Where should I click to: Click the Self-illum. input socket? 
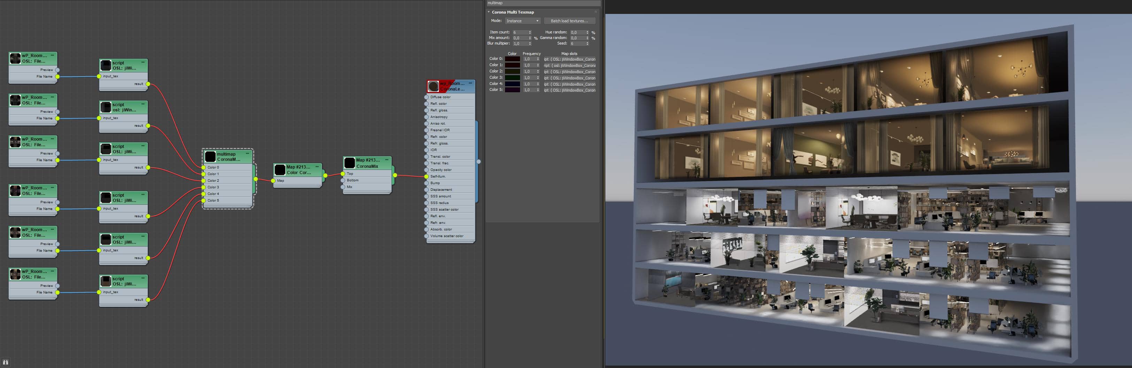(426, 177)
